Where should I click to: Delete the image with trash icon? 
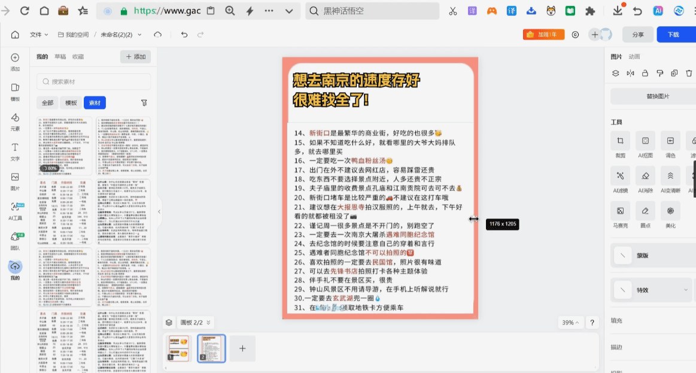click(689, 73)
